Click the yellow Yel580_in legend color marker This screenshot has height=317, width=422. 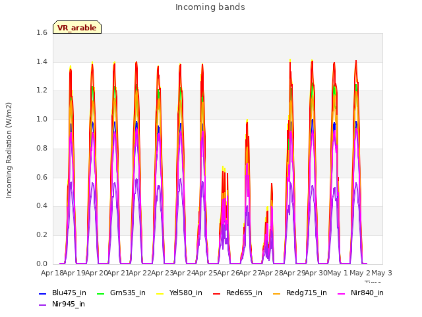click(x=160, y=293)
